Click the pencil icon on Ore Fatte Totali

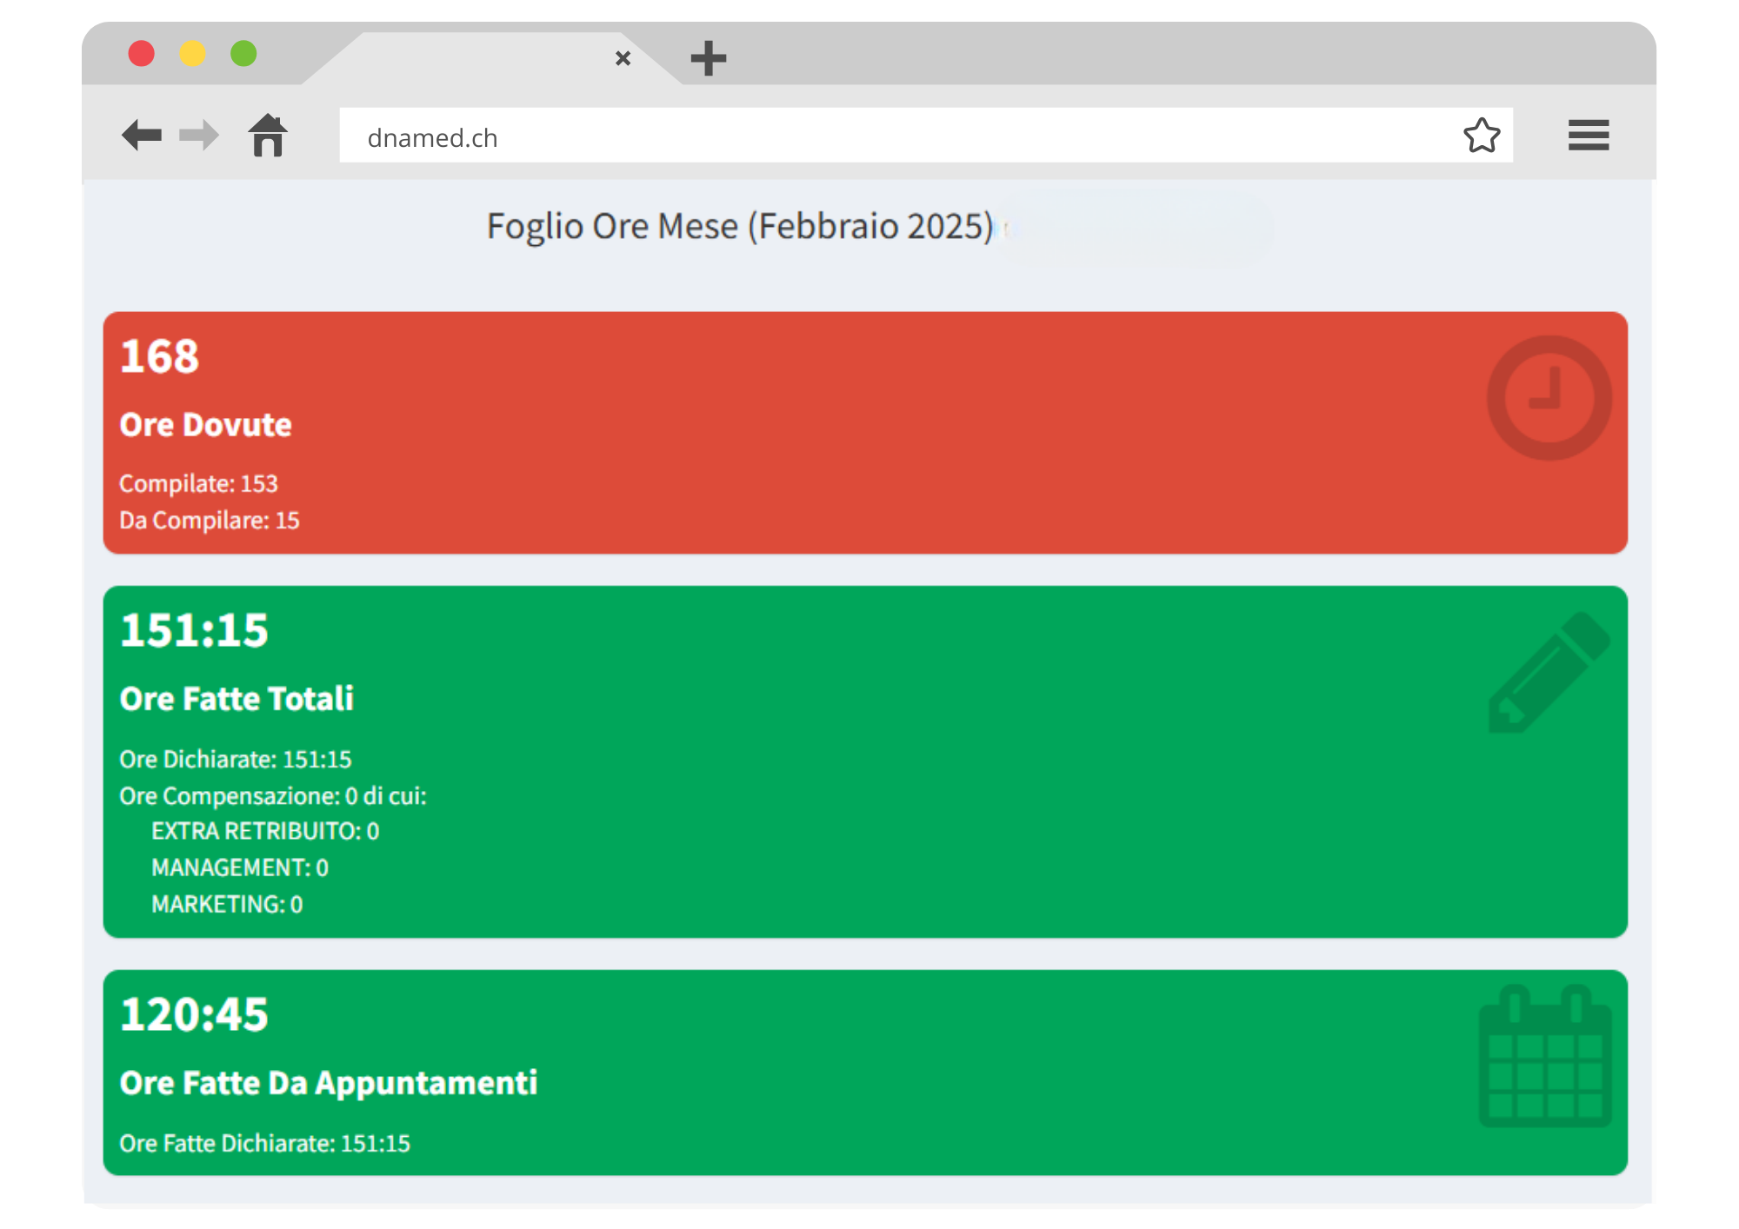point(1549,672)
